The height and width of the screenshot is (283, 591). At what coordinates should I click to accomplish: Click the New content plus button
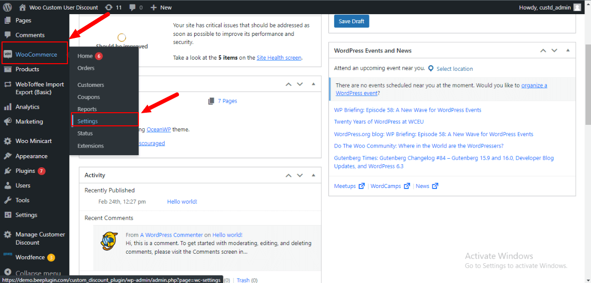pos(161,7)
